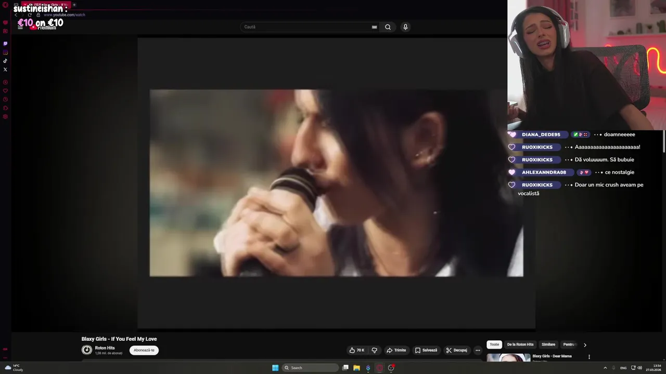
Task: Open the Windows Start menu
Action: coord(275,368)
